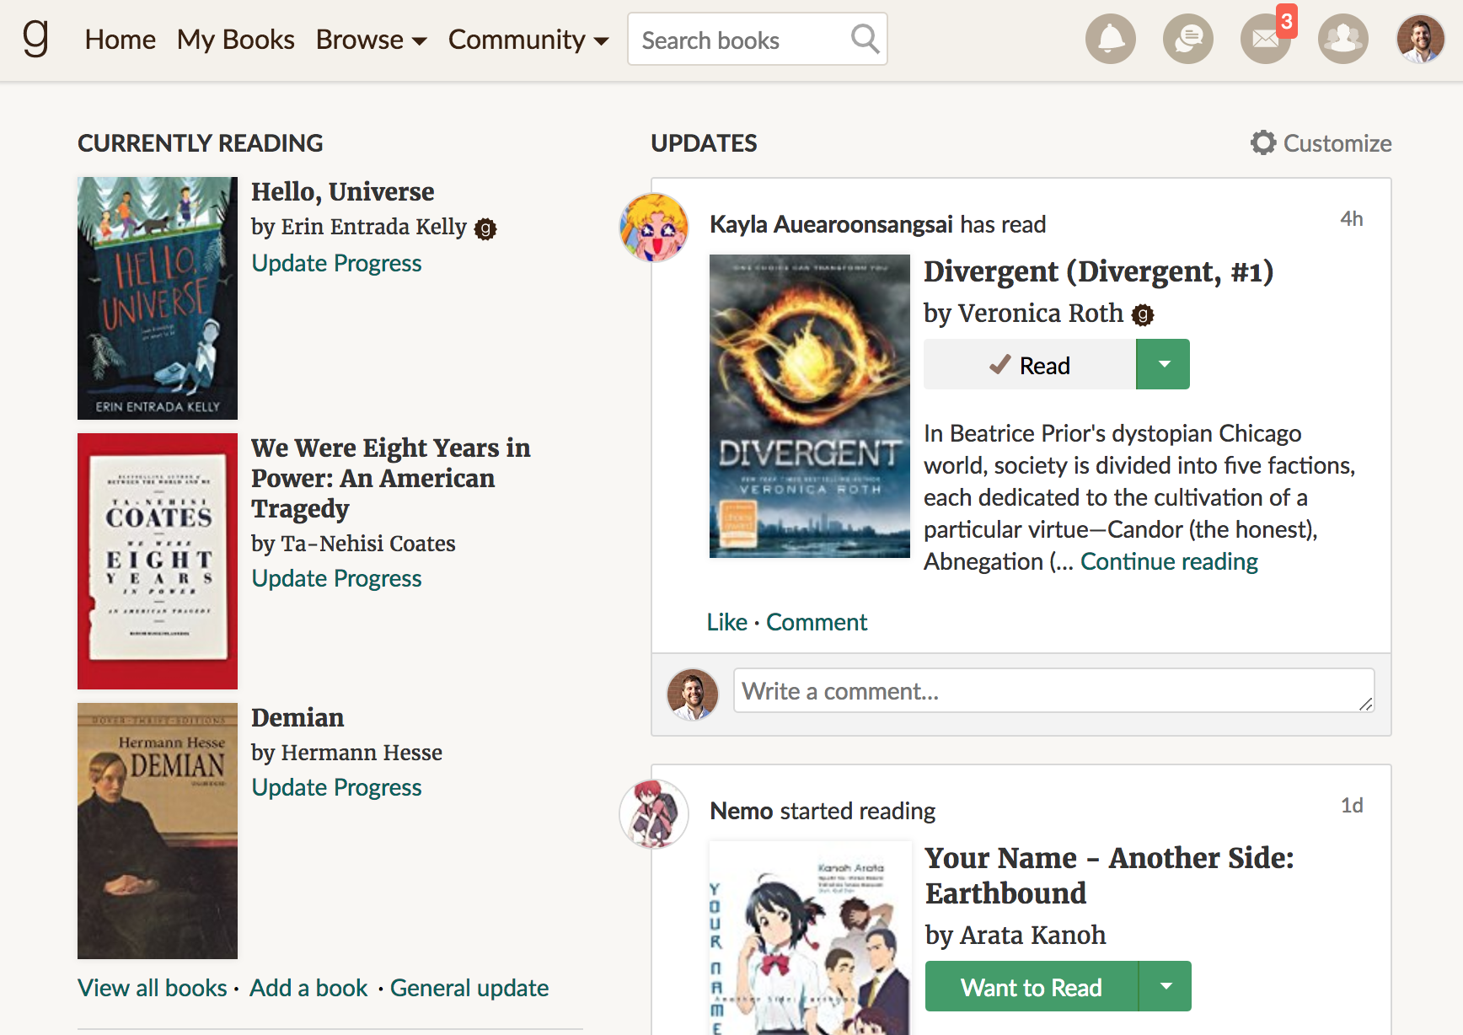The image size is (1463, 1035).
Task: Click the unread messages badge showing 3
Action: coord(1286,21)
